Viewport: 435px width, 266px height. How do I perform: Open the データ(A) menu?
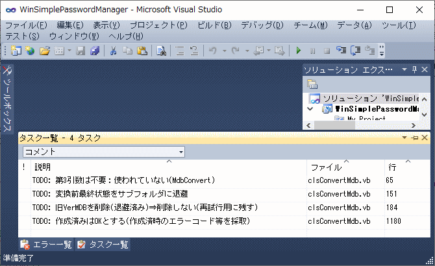[x=354, y=25]
